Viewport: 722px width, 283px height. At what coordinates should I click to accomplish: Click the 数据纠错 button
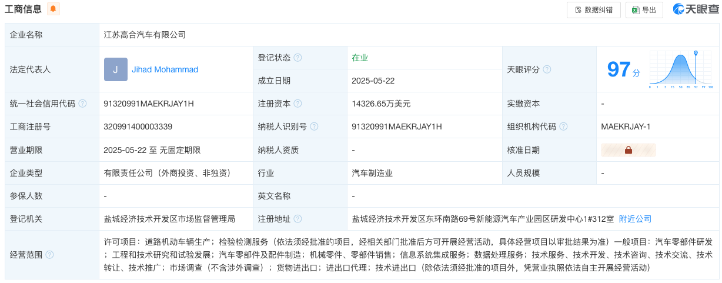coord(593,10)
